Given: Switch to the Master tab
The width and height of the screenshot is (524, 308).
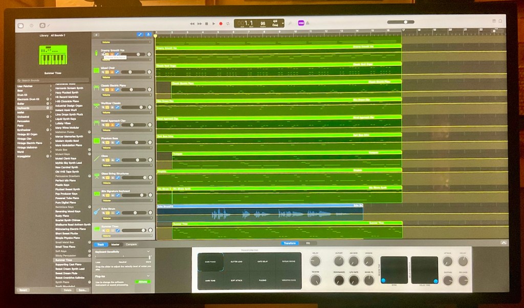Looking at the screenshot, I should (x=116, y=245).
